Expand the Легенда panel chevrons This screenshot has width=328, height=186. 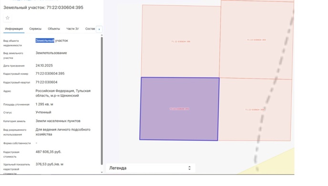(189, 168)
